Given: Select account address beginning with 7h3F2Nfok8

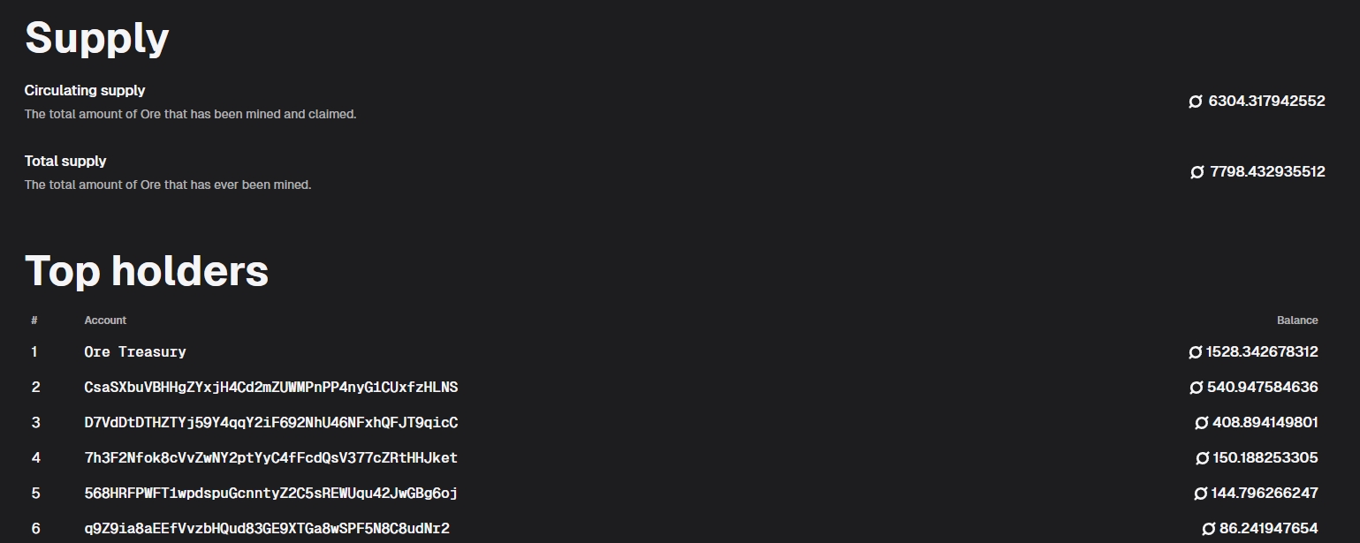Looking at the screenshot, I should (x=270, y=458).
